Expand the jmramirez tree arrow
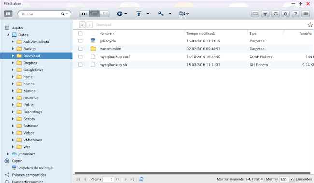 (x=8, y=154)
